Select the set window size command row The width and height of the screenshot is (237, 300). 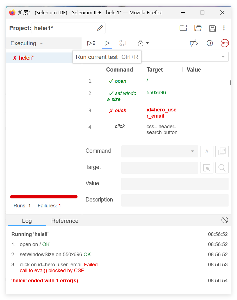(x=157, y=96)
